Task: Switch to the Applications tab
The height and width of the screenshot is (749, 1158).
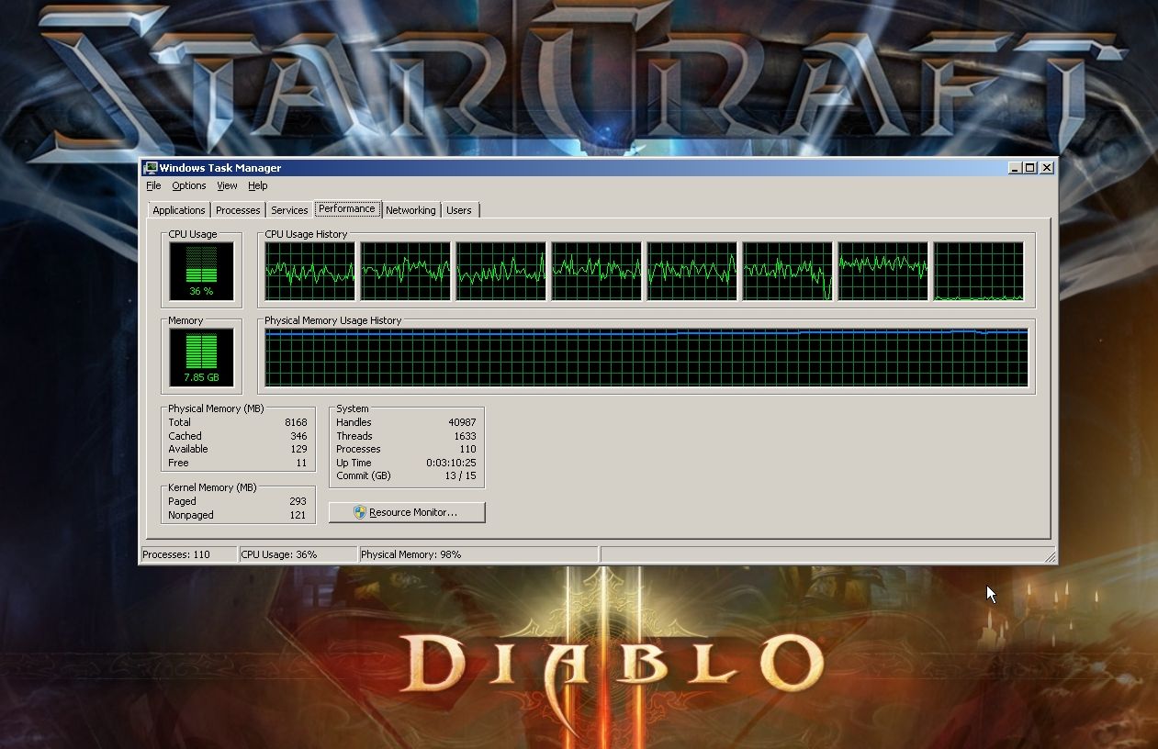Action: click(179, 210)
